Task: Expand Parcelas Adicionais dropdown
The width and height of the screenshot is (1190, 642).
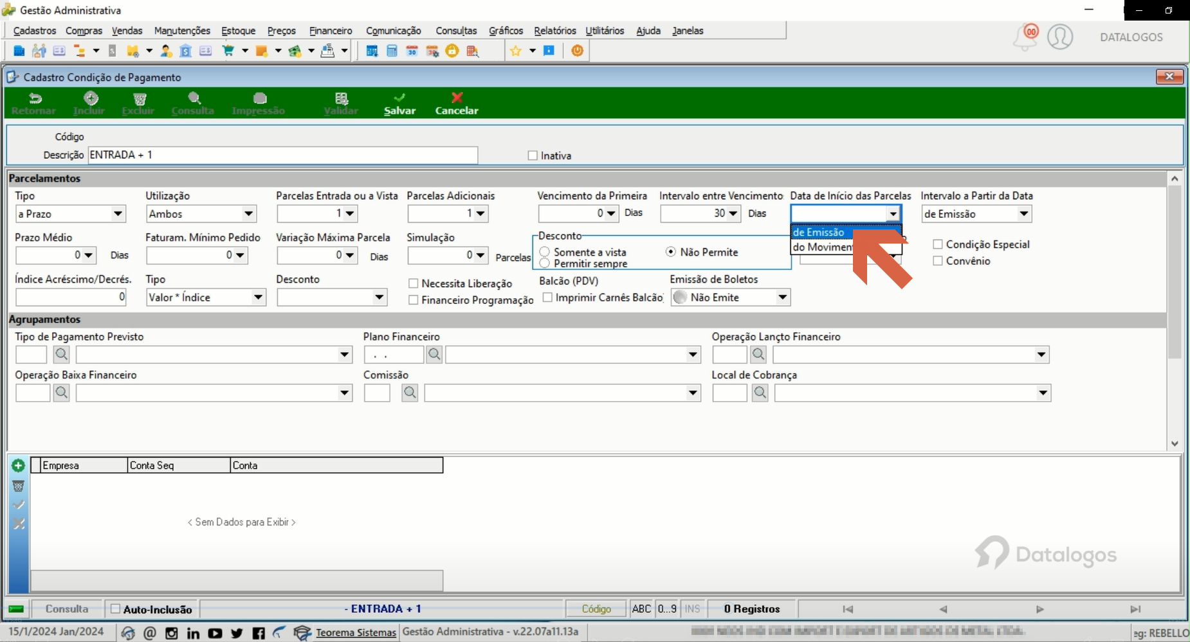Action: [481, 213]
